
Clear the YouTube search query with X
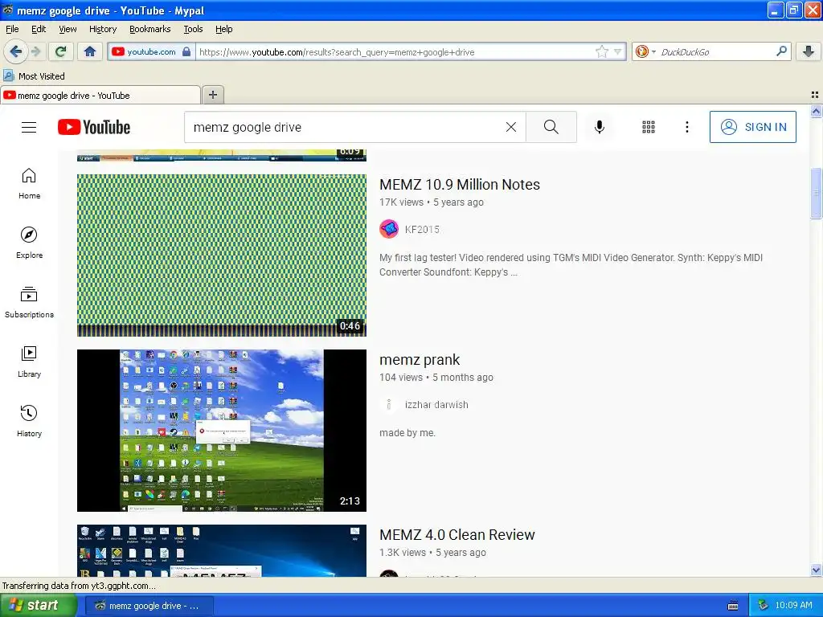tap(510, 127)
